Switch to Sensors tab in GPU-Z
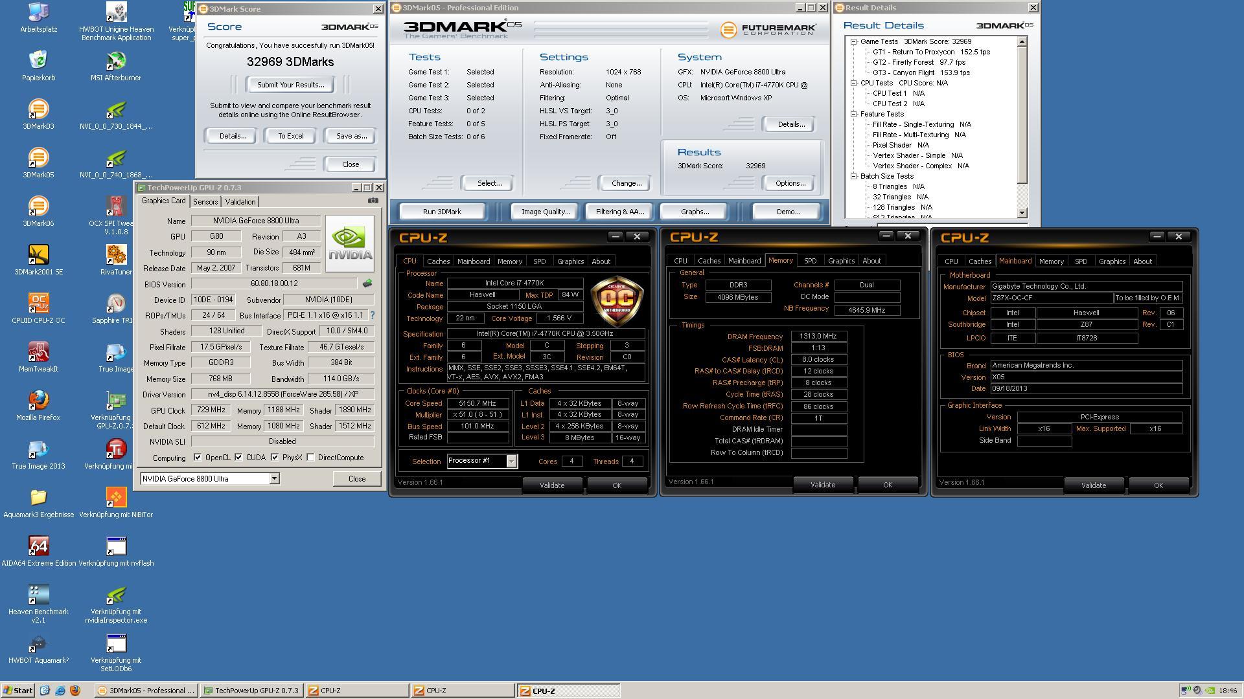This screenshot has height=699, width=1244. [205, 202]
